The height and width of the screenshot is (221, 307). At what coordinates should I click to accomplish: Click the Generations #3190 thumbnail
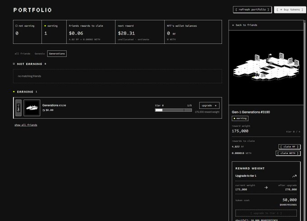point(32,108)
